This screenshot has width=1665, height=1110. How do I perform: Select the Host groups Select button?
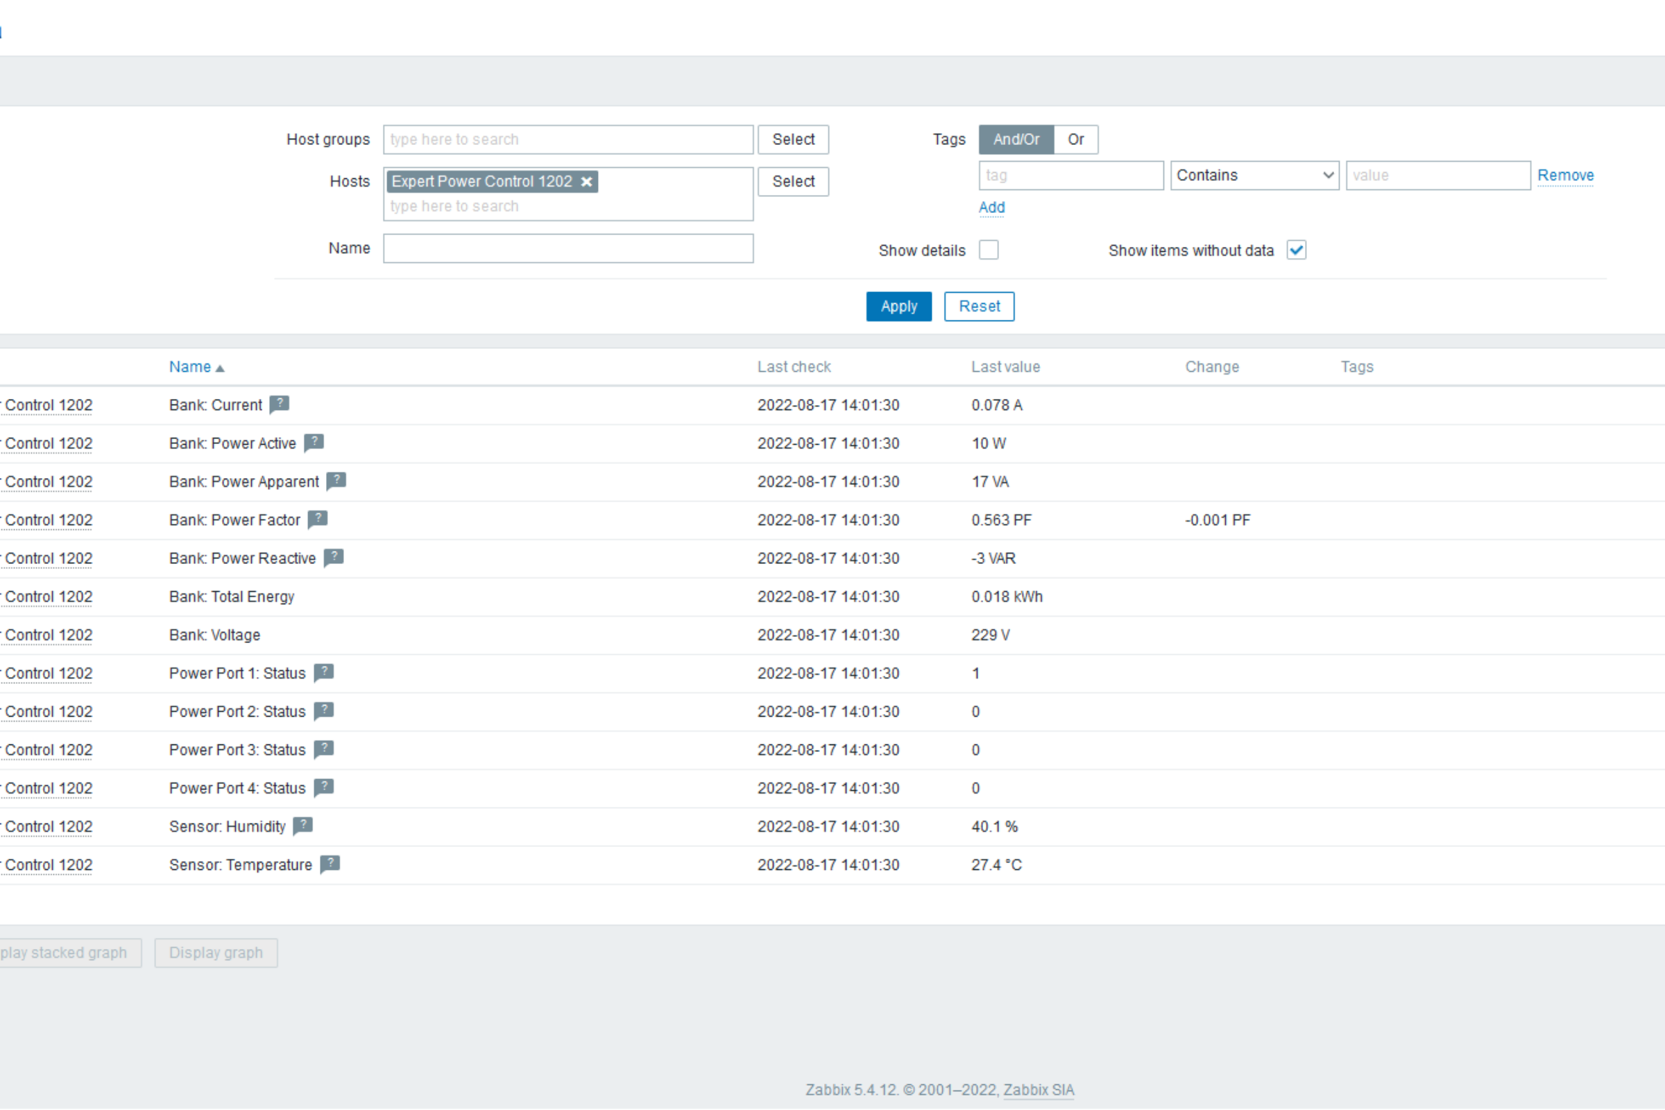[x=793, y=139]
